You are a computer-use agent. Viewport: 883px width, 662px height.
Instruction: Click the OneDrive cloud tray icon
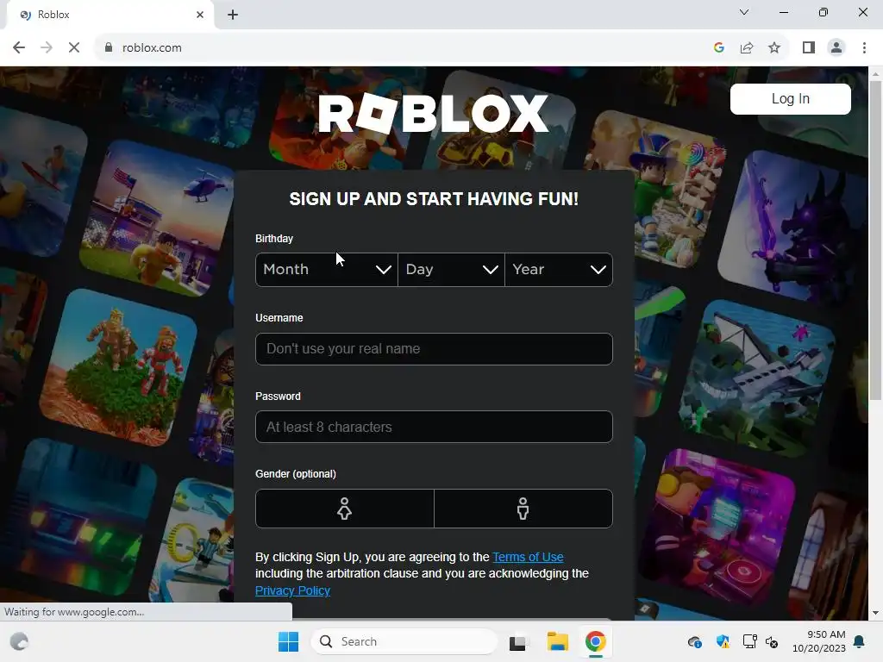694,641
